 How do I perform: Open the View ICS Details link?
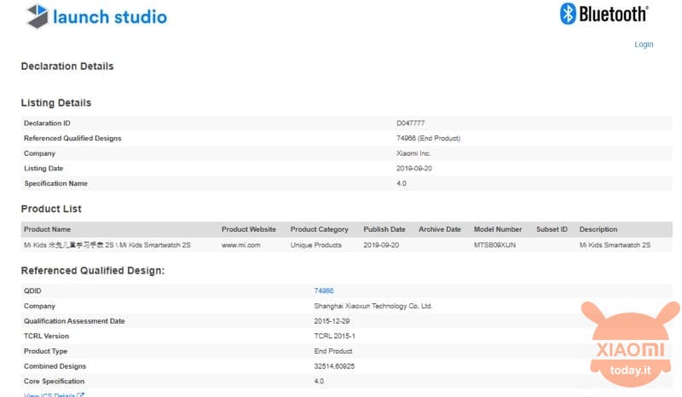[x=54, y=394]
